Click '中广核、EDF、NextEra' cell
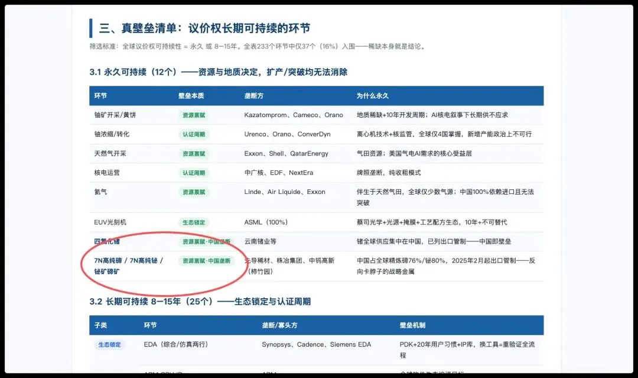 (x=279, y=173)
